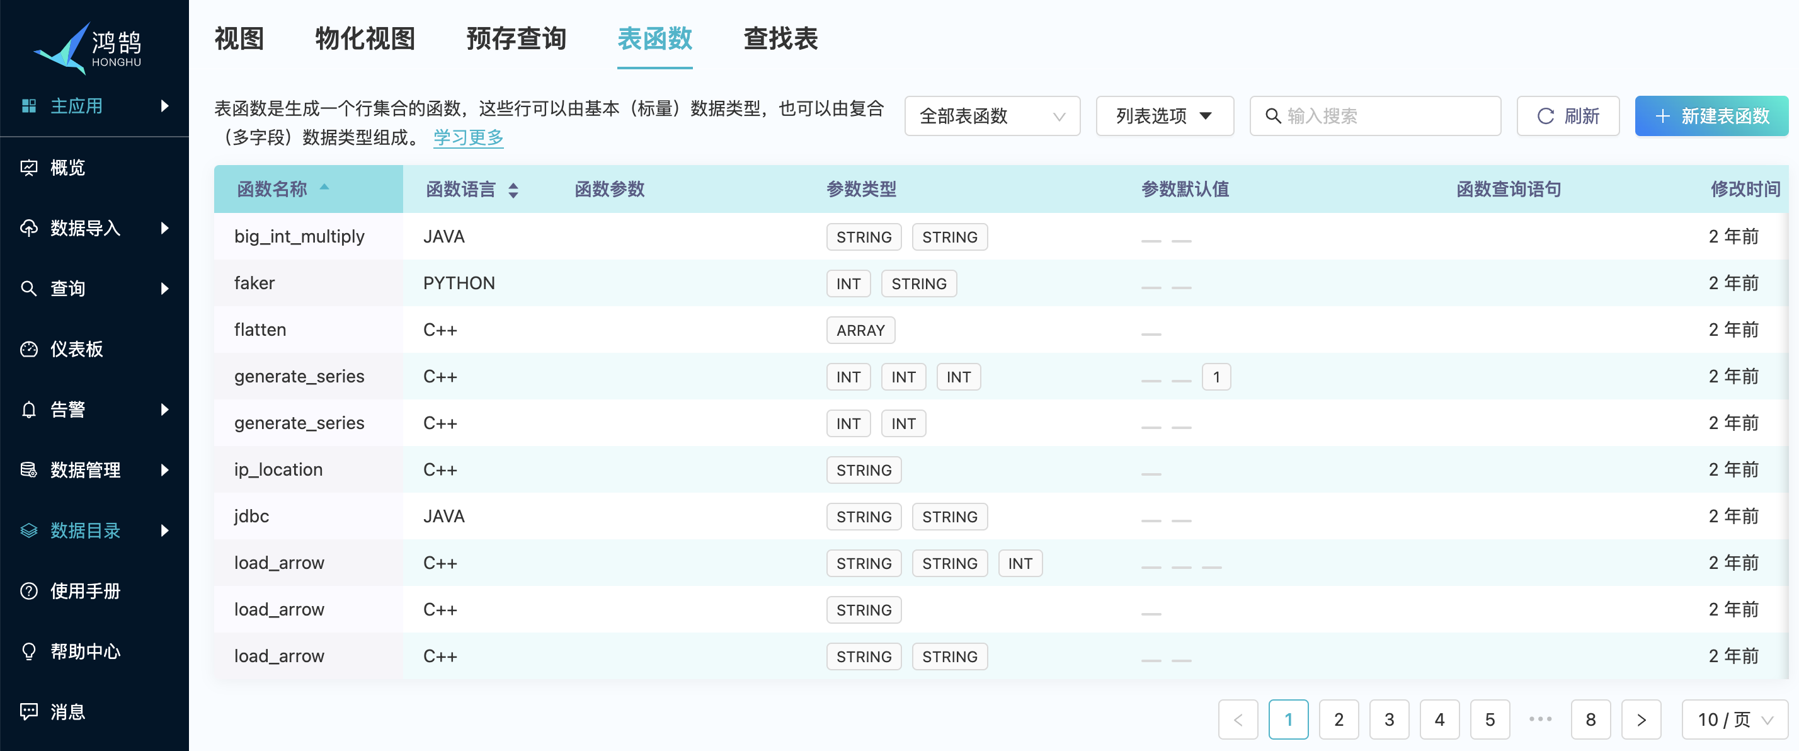Screen dimensions: 1799x751
Task: Expand the 数据目录 submenu arrow
Action: pyautogui.click(x=165, y=530)
